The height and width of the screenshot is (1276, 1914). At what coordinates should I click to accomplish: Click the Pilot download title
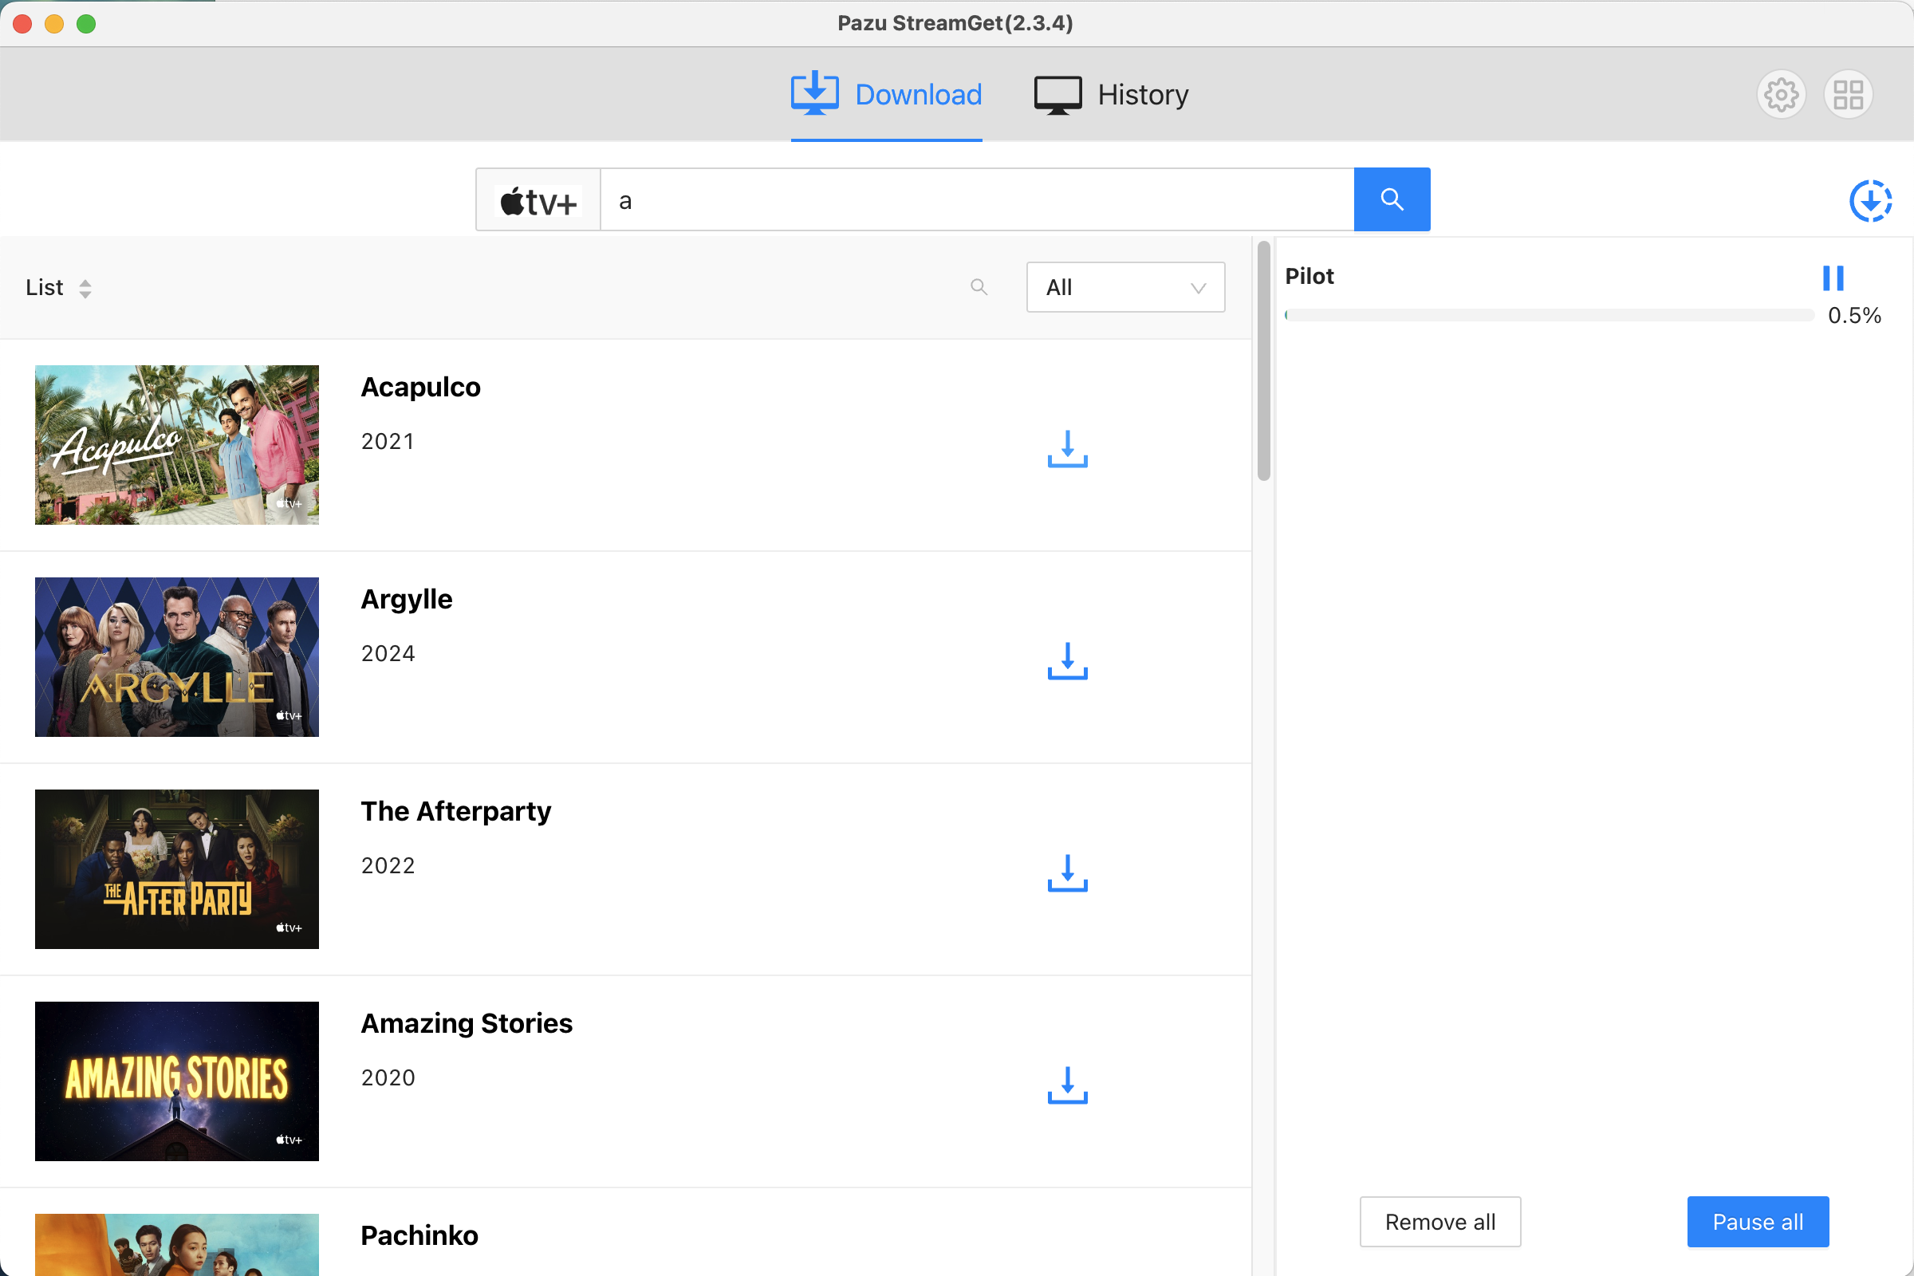click(x=1309, y=277)
